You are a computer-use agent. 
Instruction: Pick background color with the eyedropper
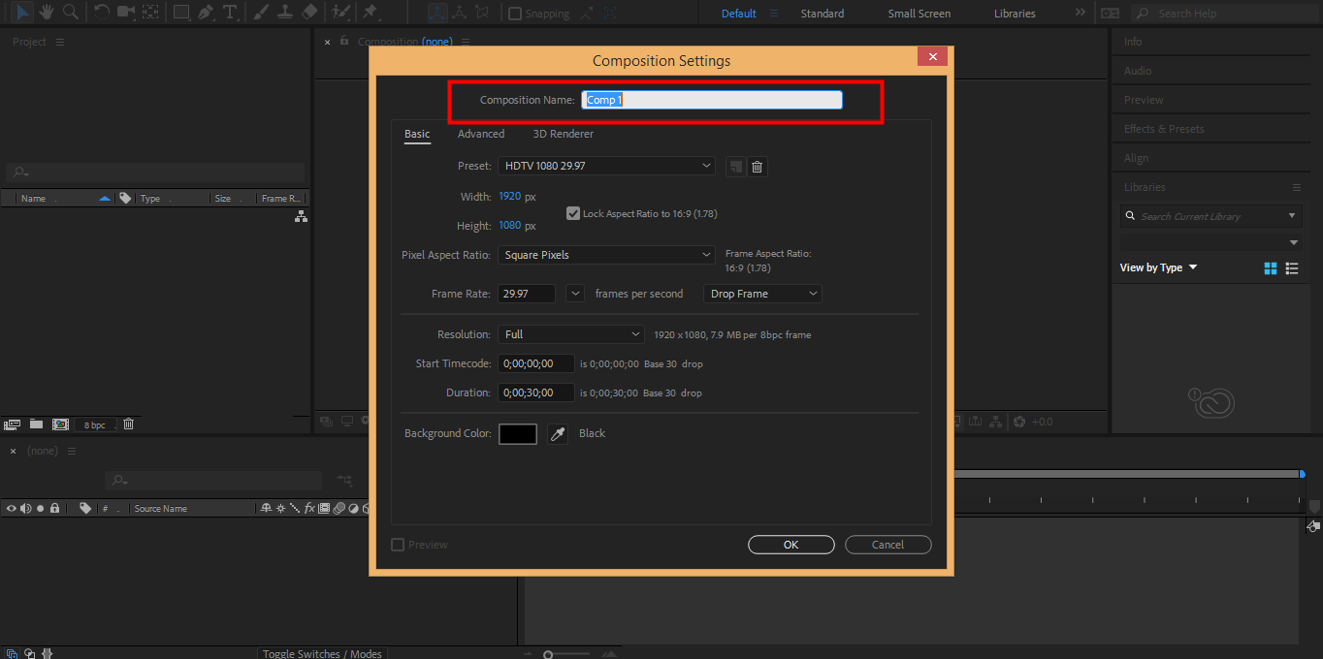click(558, 434)
